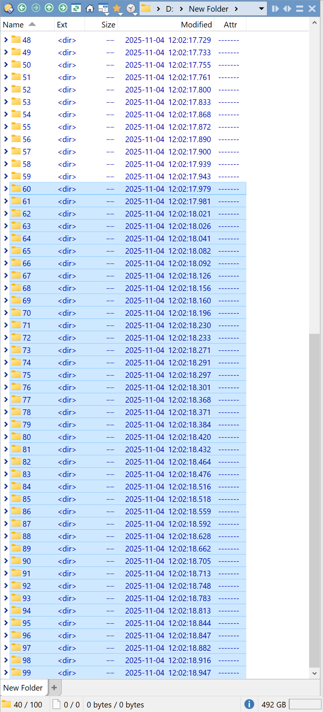Open the address bar path dropdown

(x=261, y=9)
